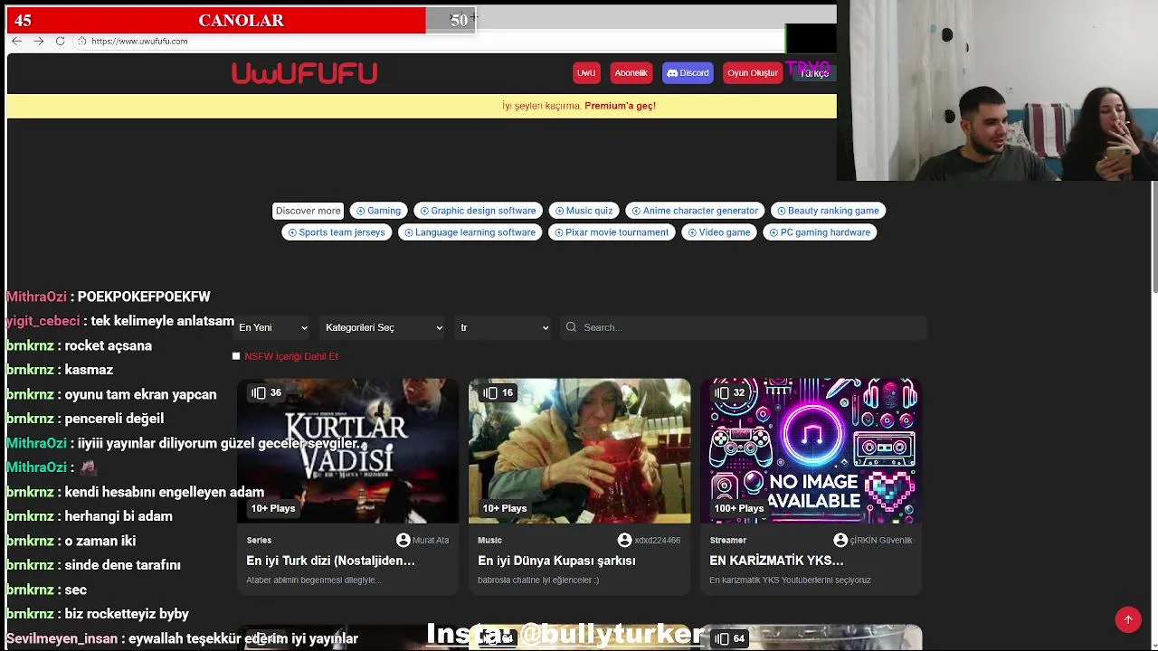This screenshot has width=1158, height=651.
Task: Open the Dünya Kupası card thumbnail
Action: coord(579,450)
